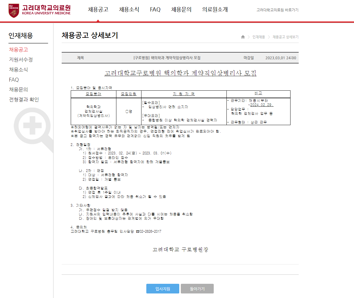Click 채용소식 in the left sidebar
The image size is (354, 298).
pos(18,70)
